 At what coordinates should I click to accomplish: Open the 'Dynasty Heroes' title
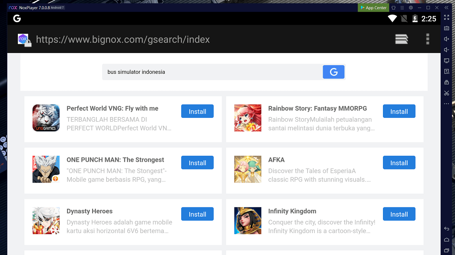click(x=89, y=211)
